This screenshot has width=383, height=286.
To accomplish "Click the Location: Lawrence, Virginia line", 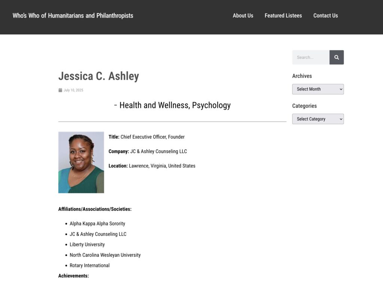I will [152, 166].
